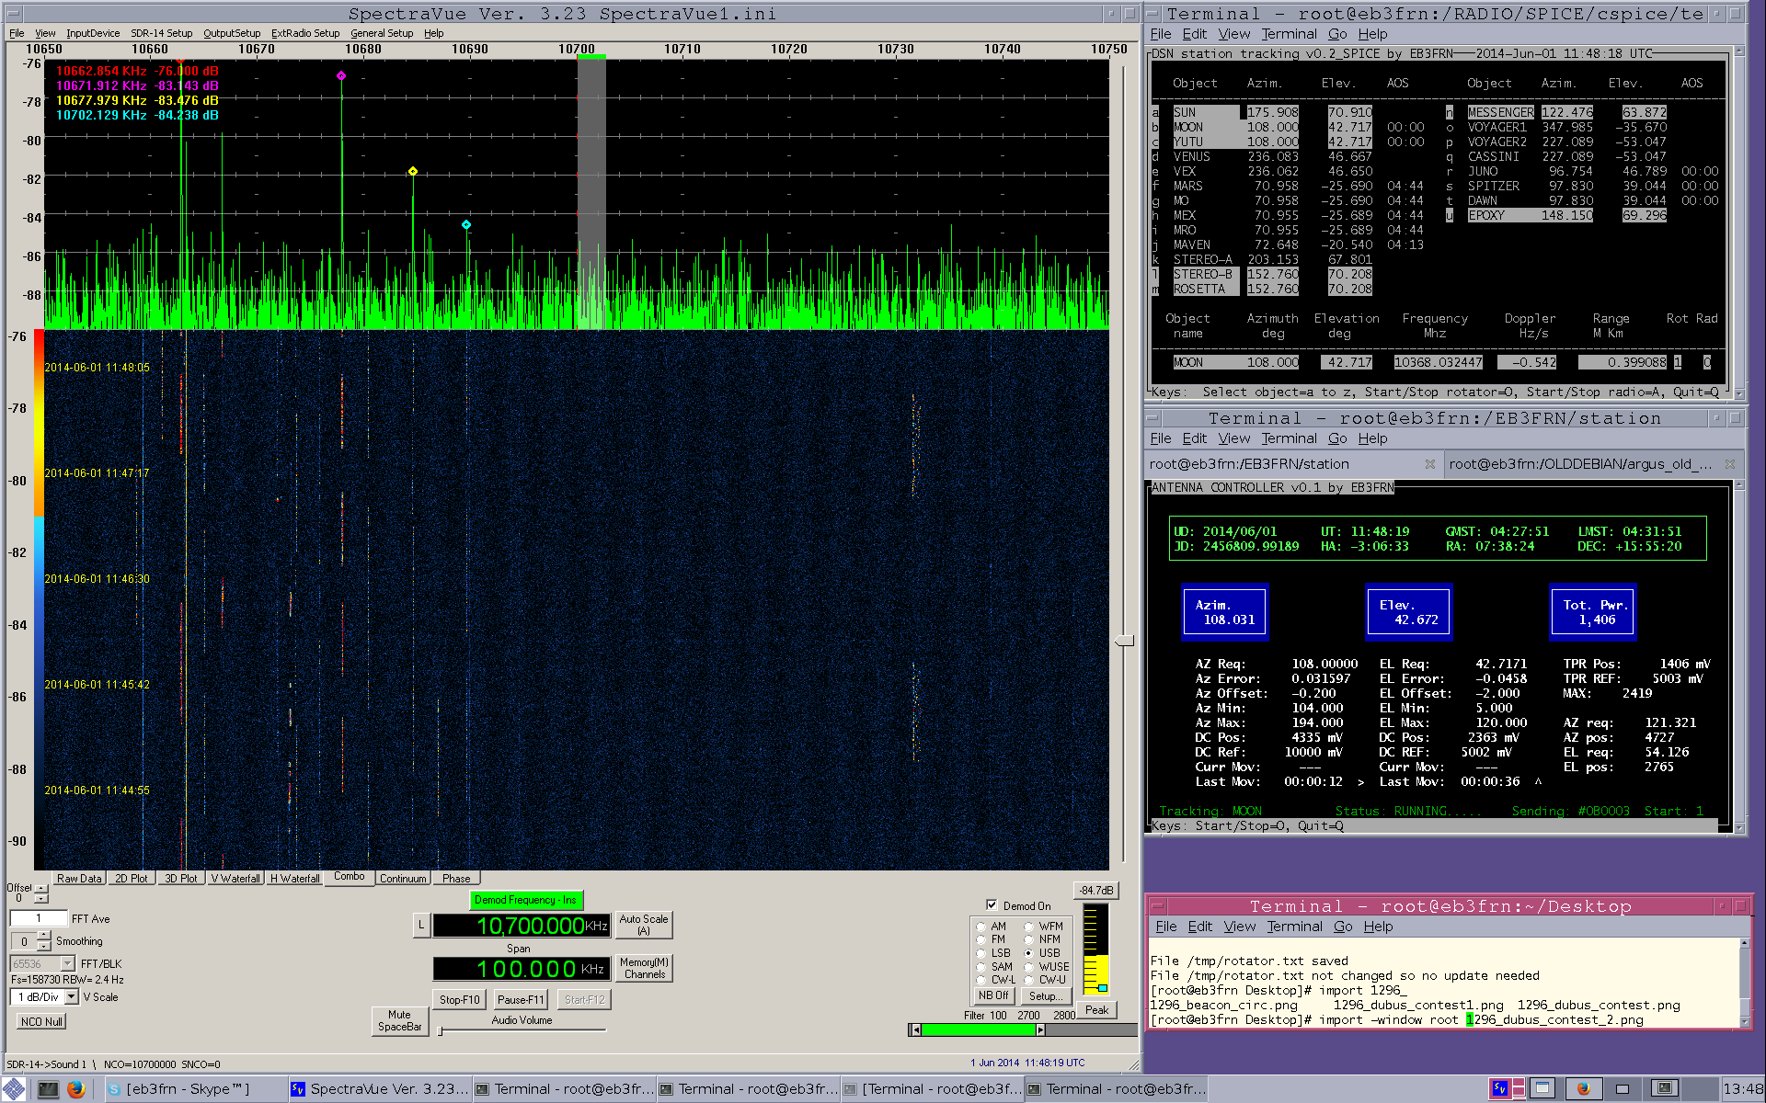Select the CW-U demodulation mode

click(1028, 980)
